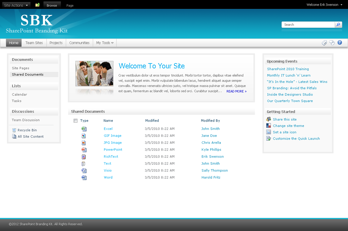Viewport: 348px width, 231px height.
Task: Open the Site Actions dropdown
Action: (x=16, y=5)
